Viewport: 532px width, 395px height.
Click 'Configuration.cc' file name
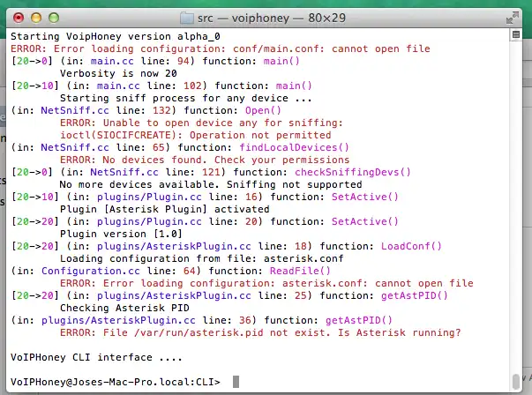click(91, 271)
